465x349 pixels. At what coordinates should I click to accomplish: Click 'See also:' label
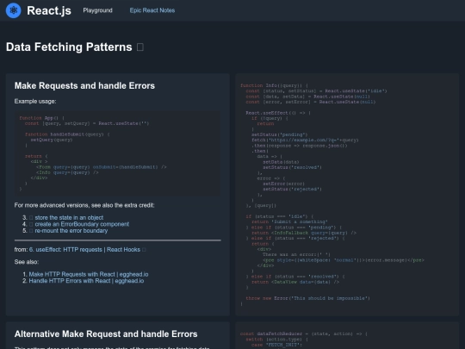[27, 262]
